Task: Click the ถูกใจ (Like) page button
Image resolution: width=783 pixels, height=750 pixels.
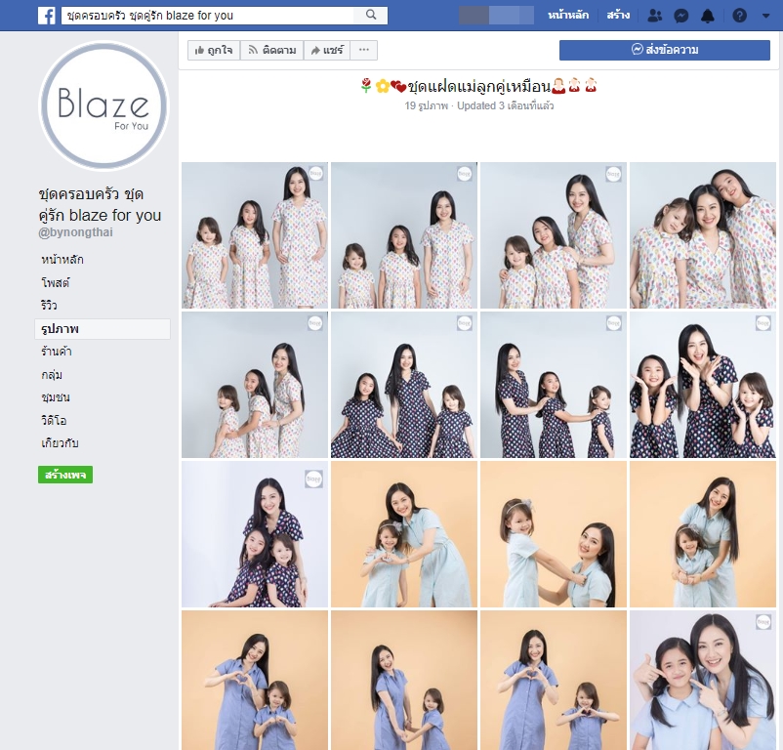Action: 213,50
